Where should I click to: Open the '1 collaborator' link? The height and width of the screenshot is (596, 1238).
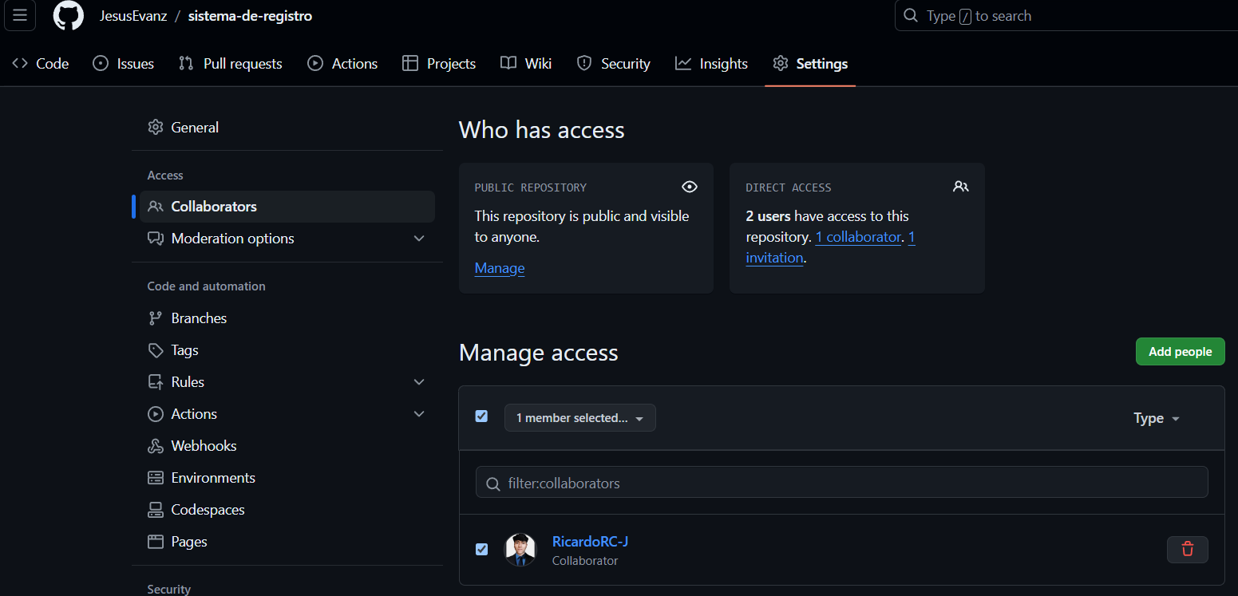(858, 237)
